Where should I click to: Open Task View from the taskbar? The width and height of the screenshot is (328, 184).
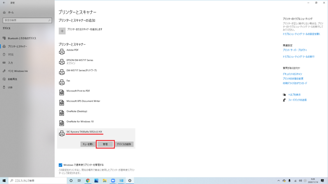point(79,181)
